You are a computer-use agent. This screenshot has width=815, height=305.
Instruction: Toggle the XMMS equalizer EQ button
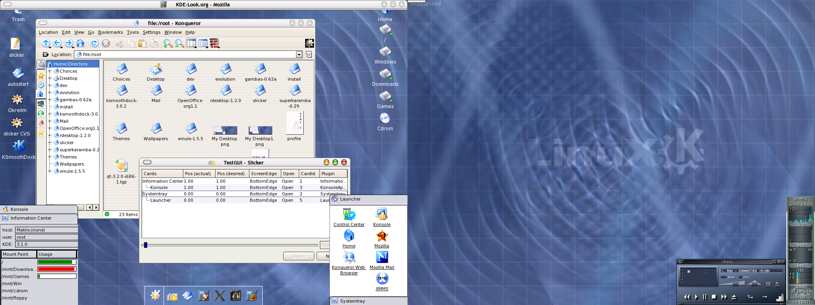click(x=768, y=284)
